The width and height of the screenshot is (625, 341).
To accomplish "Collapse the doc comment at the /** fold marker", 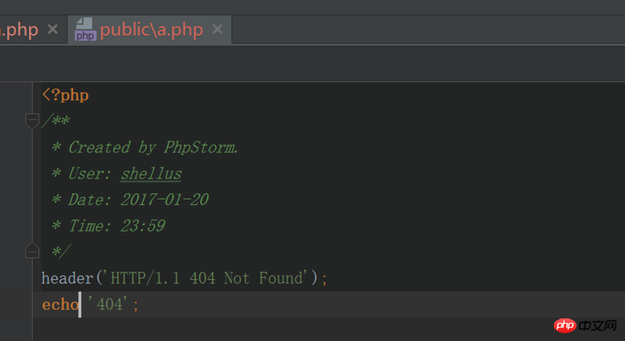I will pyautogui.click(x=32, y=120).
